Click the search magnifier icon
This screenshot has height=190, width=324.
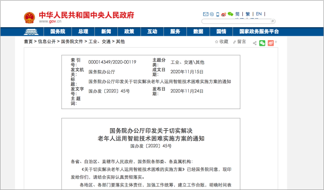point(273,21)
